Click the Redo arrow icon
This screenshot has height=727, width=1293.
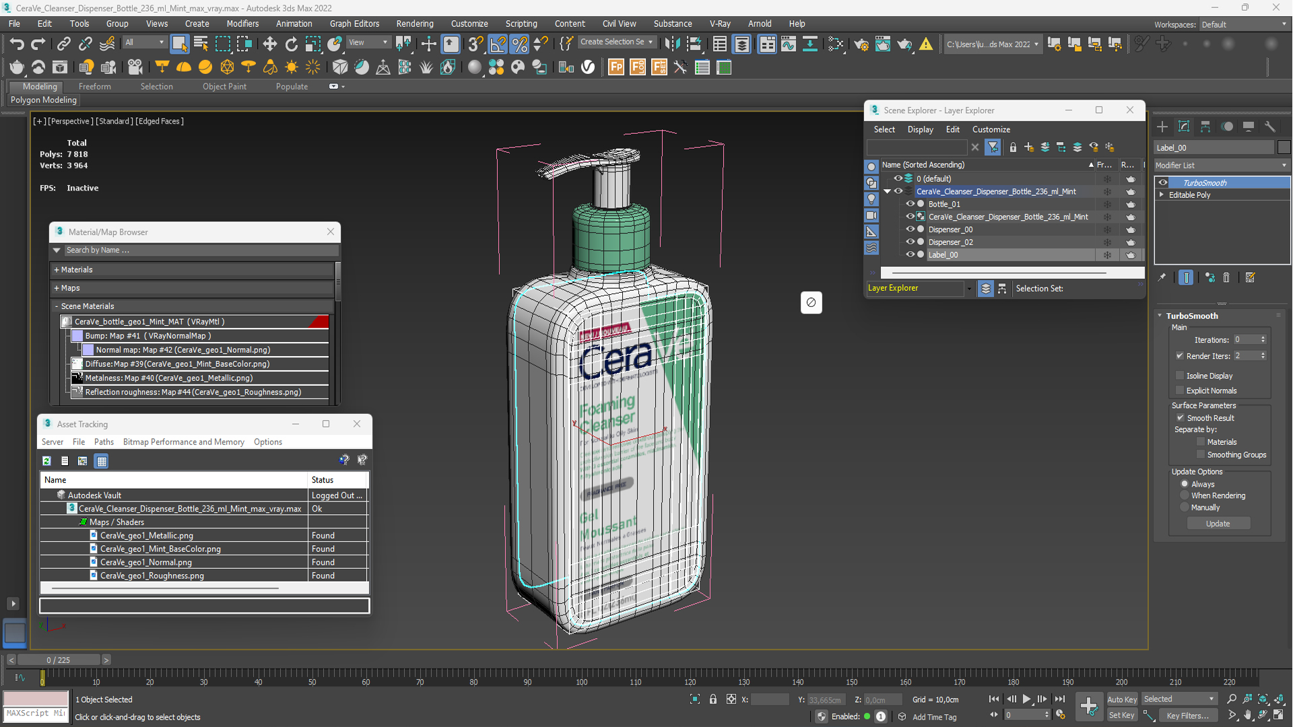[38, 44]
